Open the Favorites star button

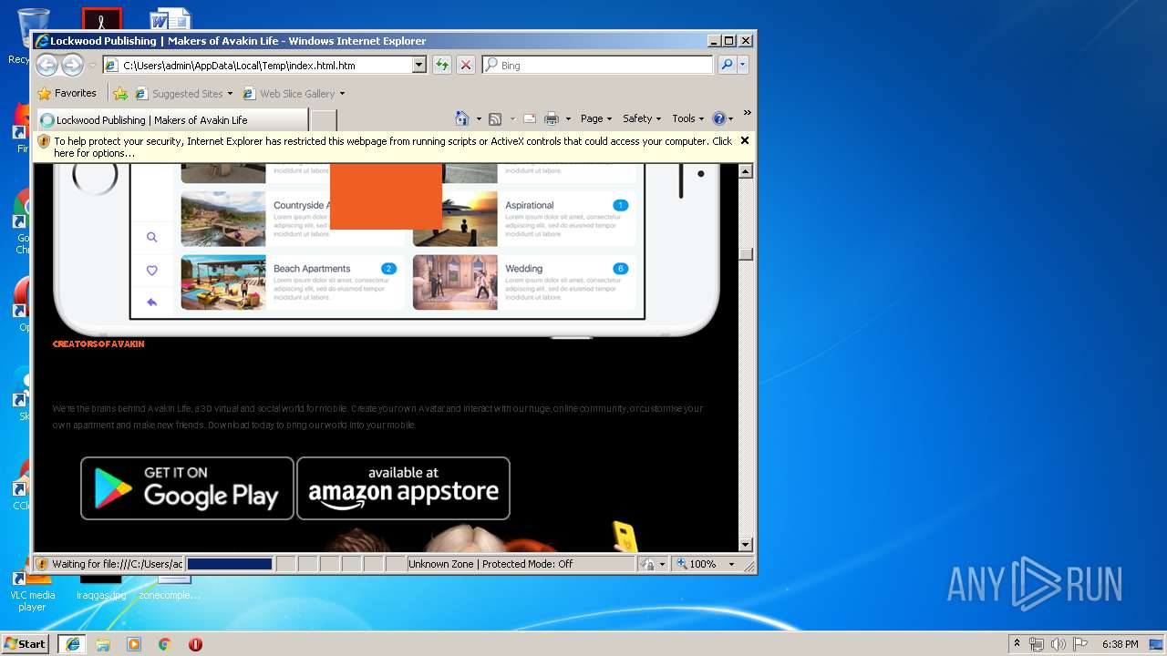pyautogui.click(x=67, y=93)
